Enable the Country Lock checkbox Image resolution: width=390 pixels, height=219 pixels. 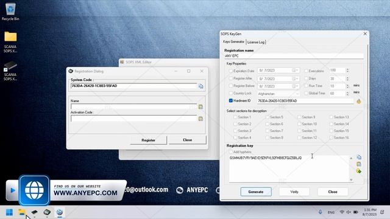coord(231,93)
